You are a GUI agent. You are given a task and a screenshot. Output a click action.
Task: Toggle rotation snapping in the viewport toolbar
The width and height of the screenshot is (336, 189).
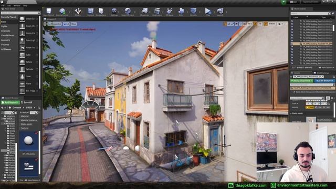point(256,24)
